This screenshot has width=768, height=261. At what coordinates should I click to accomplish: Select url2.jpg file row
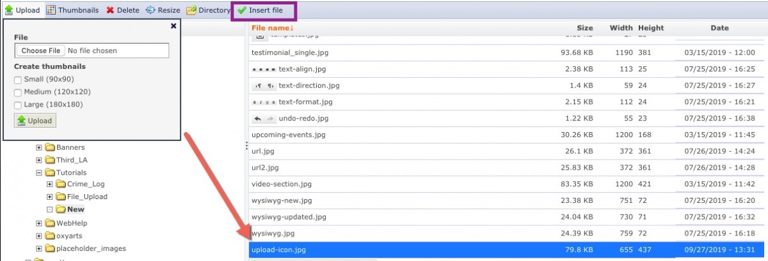508,168
